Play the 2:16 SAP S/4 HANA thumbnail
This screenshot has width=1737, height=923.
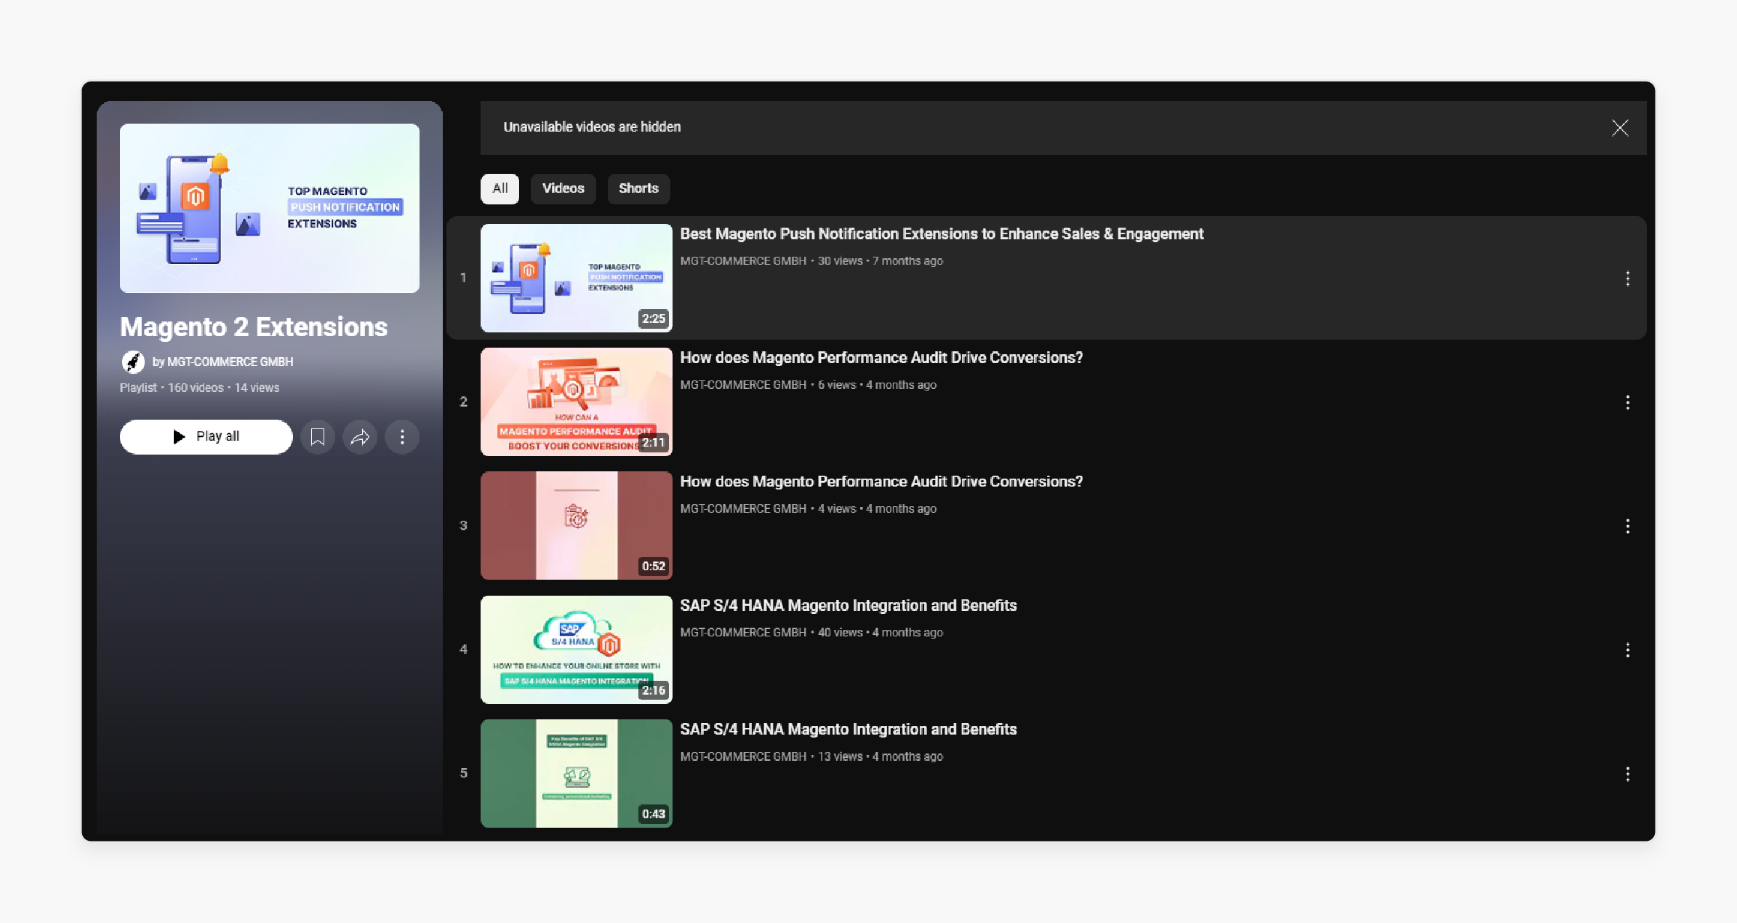coord(576,650)
